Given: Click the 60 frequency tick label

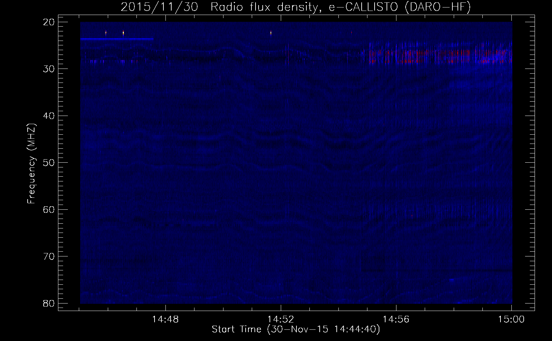Looking at the screenshot, I should coord(49,209).
